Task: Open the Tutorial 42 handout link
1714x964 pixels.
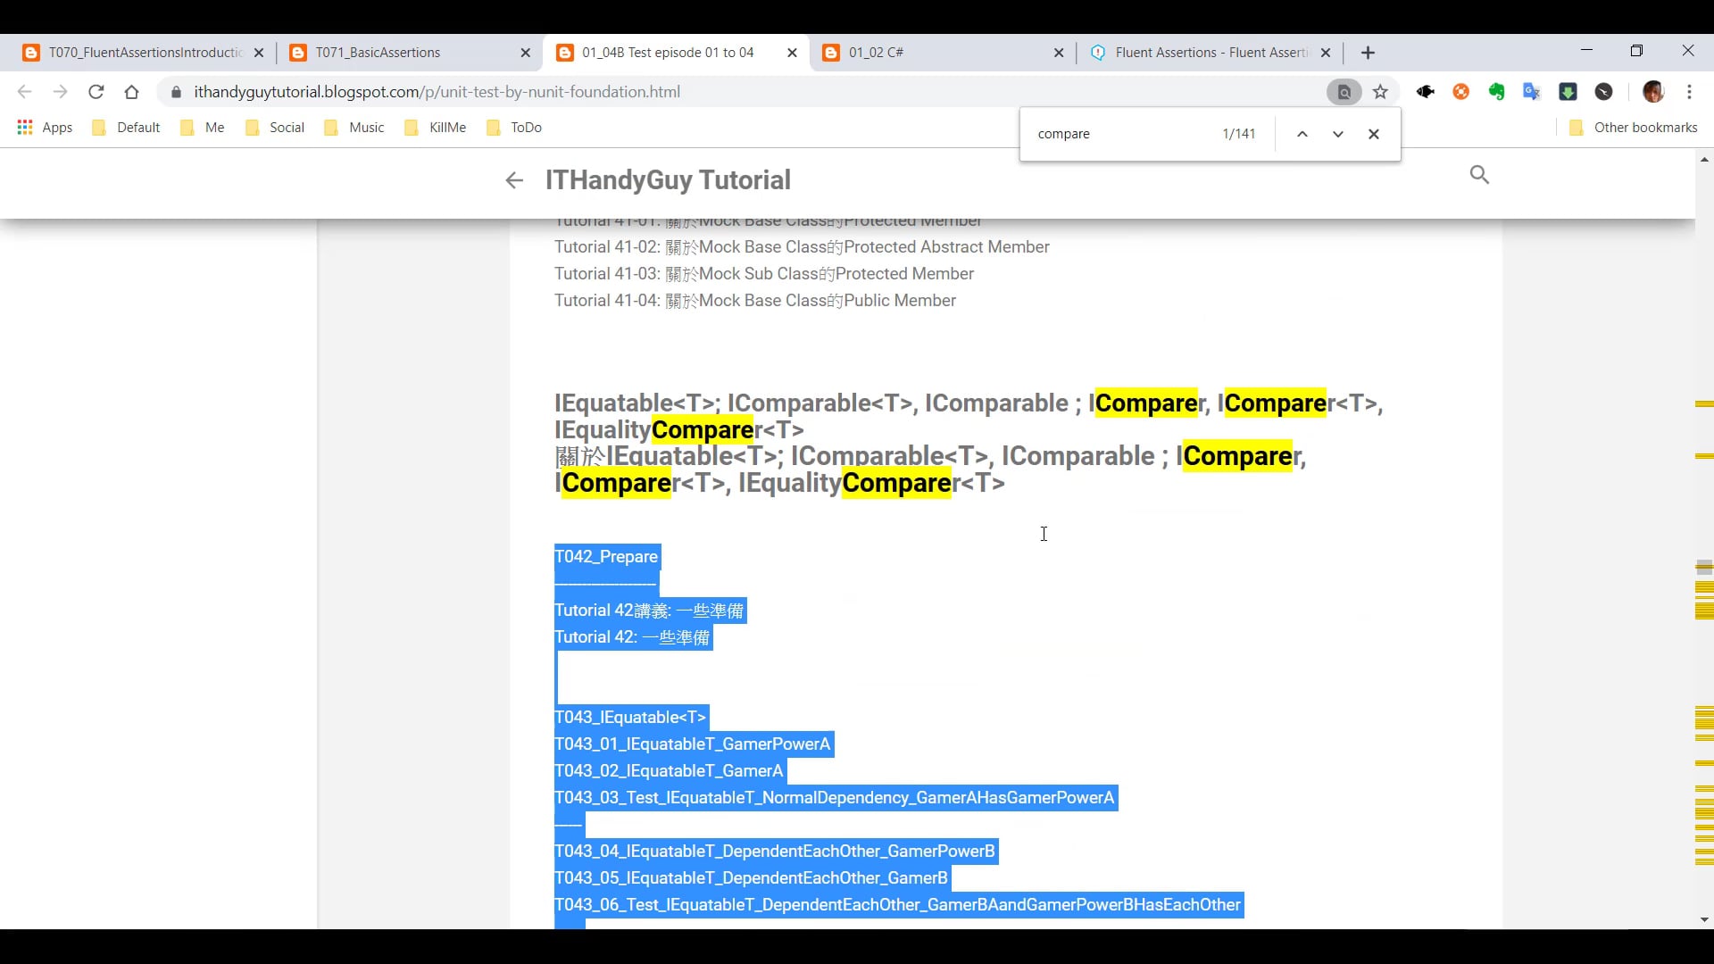Action: pos(648,611)
